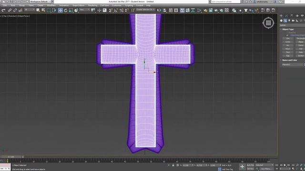Open Create tab in command panel
The image size is (305, 171).
pyautogui.click(x=281, y=16)
